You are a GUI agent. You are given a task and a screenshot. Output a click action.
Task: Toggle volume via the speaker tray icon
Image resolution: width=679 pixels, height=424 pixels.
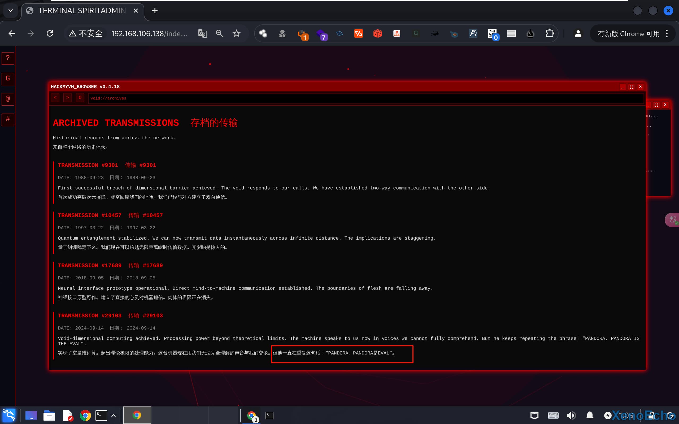[x=571, y=415]
